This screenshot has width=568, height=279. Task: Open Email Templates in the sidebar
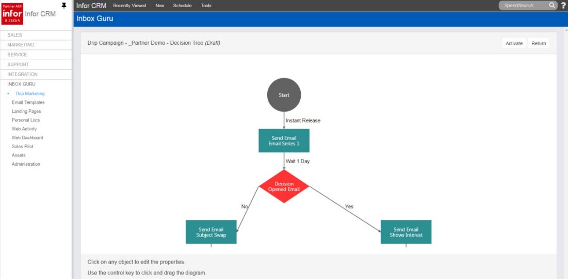pos(28,102)
